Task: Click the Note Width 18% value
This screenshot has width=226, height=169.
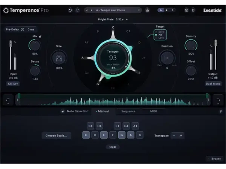Action: pos(113,68)
